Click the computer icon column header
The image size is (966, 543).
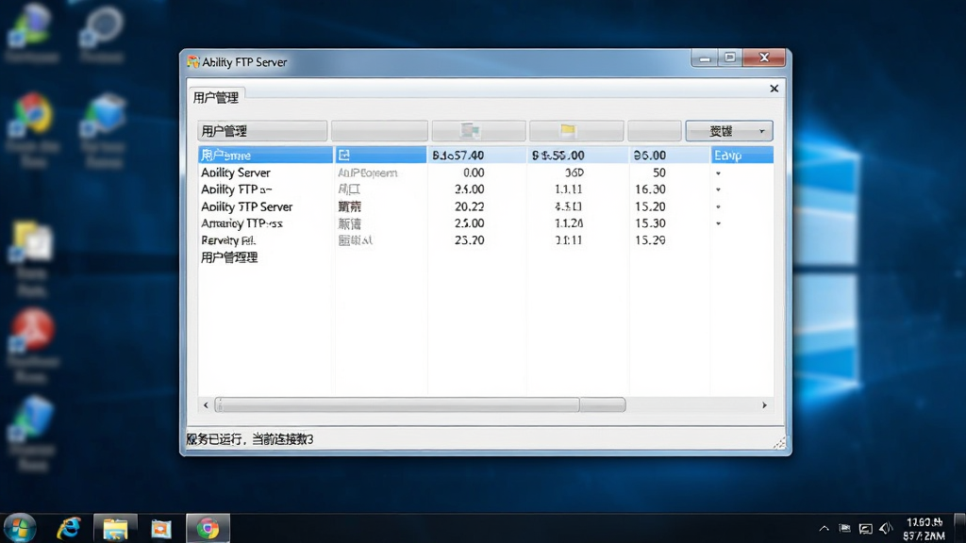click(478, 130)
